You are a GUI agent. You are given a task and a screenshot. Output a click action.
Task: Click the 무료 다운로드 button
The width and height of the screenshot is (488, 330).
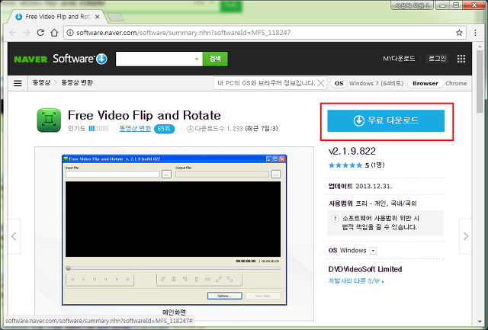(386, 120)
